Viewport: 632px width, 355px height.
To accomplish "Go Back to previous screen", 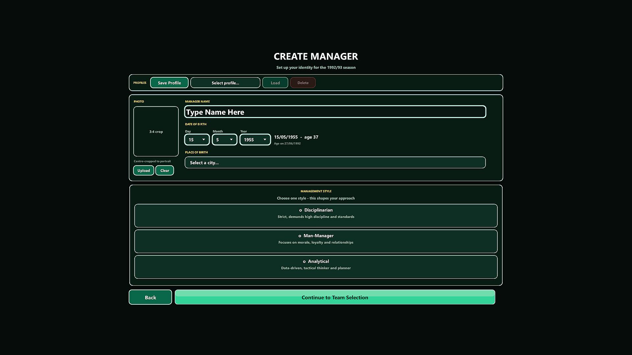I will tap(150, 297).
